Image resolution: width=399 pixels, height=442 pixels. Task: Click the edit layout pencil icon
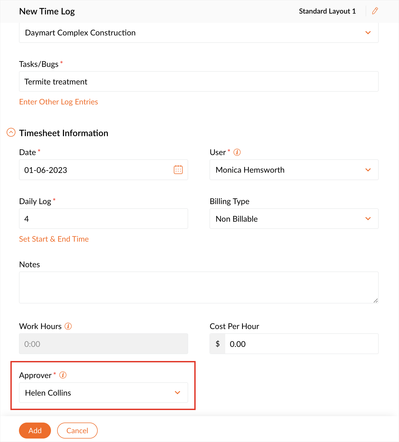click(x=375, y=11)
